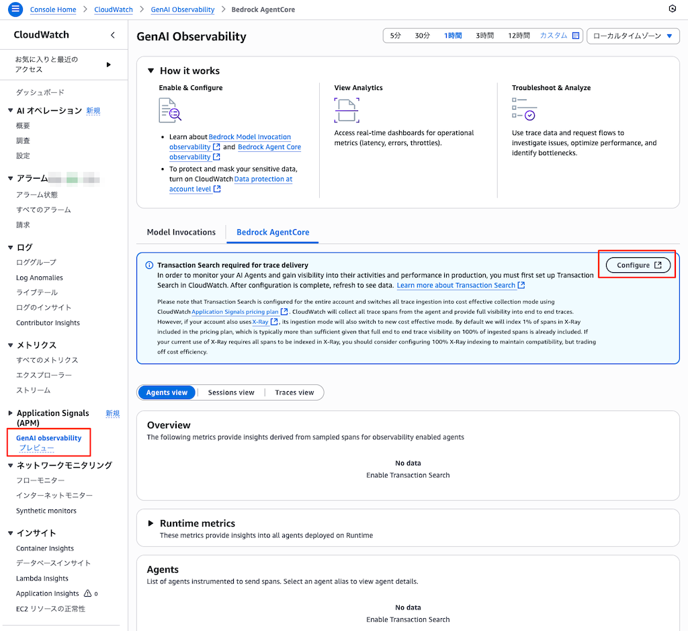Viewport: 688px width, 631px height.
Task: Click the View Analytics scan icon
Action: point(347,110)
